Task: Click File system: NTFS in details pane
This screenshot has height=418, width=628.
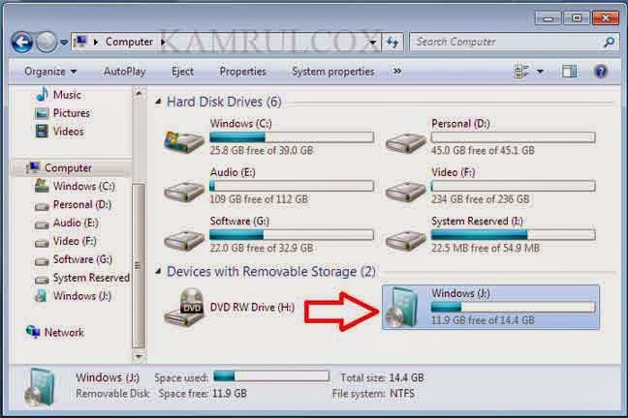Action: (374, 394)
